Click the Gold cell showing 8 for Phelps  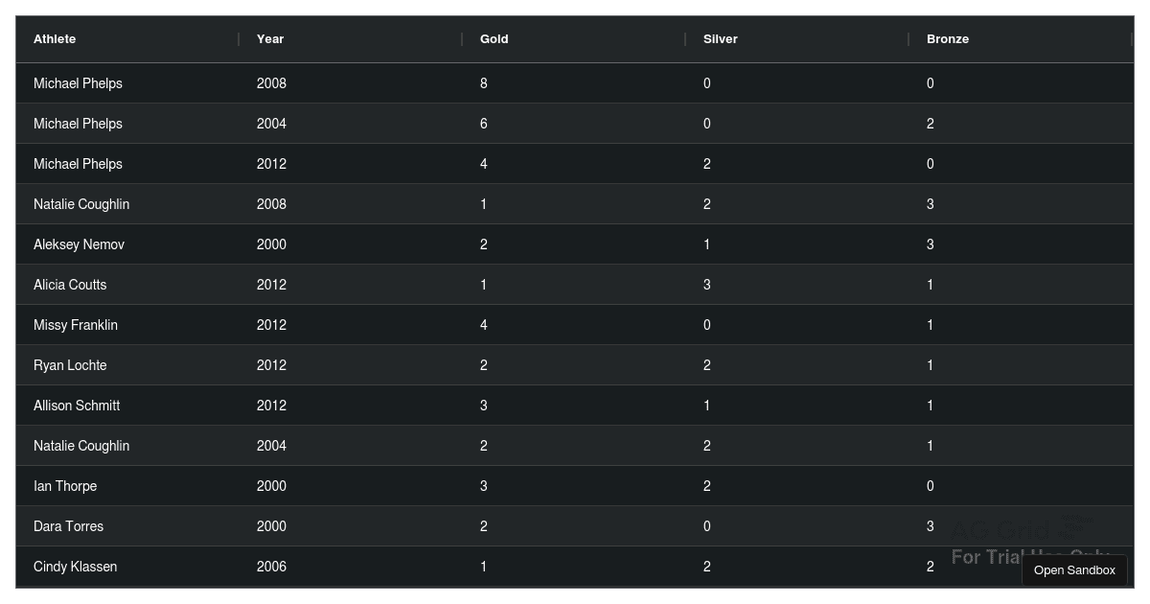tap(483, 83)
